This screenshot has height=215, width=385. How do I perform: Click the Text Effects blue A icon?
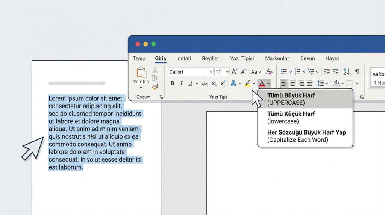(233, 83)
